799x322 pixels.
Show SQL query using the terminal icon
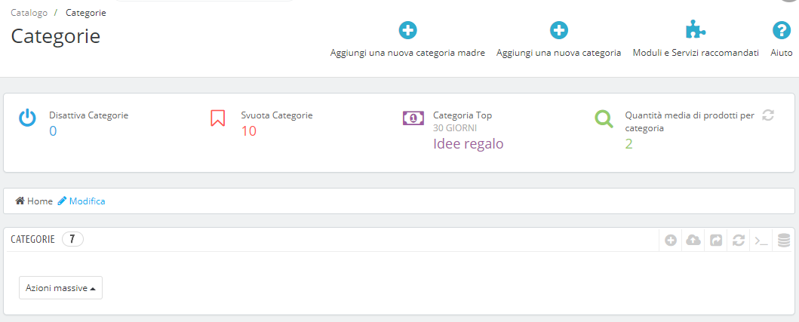tap(761, 241)
